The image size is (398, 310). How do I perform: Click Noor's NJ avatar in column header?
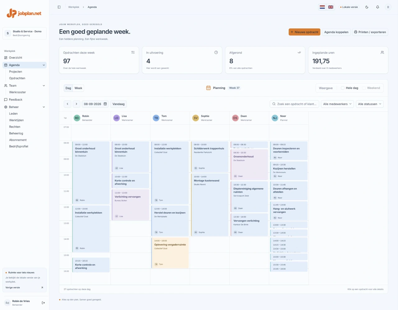tap(275, 118)
